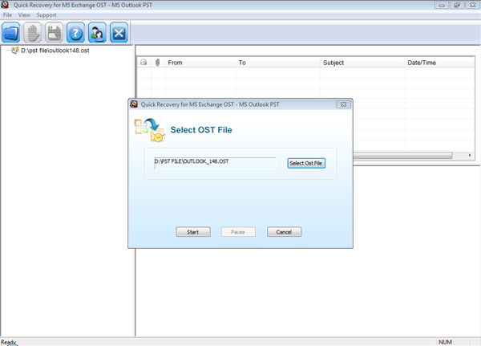Click the disabled Pause button
Image resolution: width=481 pixels, height=346 pixels.
coord(238,232)
